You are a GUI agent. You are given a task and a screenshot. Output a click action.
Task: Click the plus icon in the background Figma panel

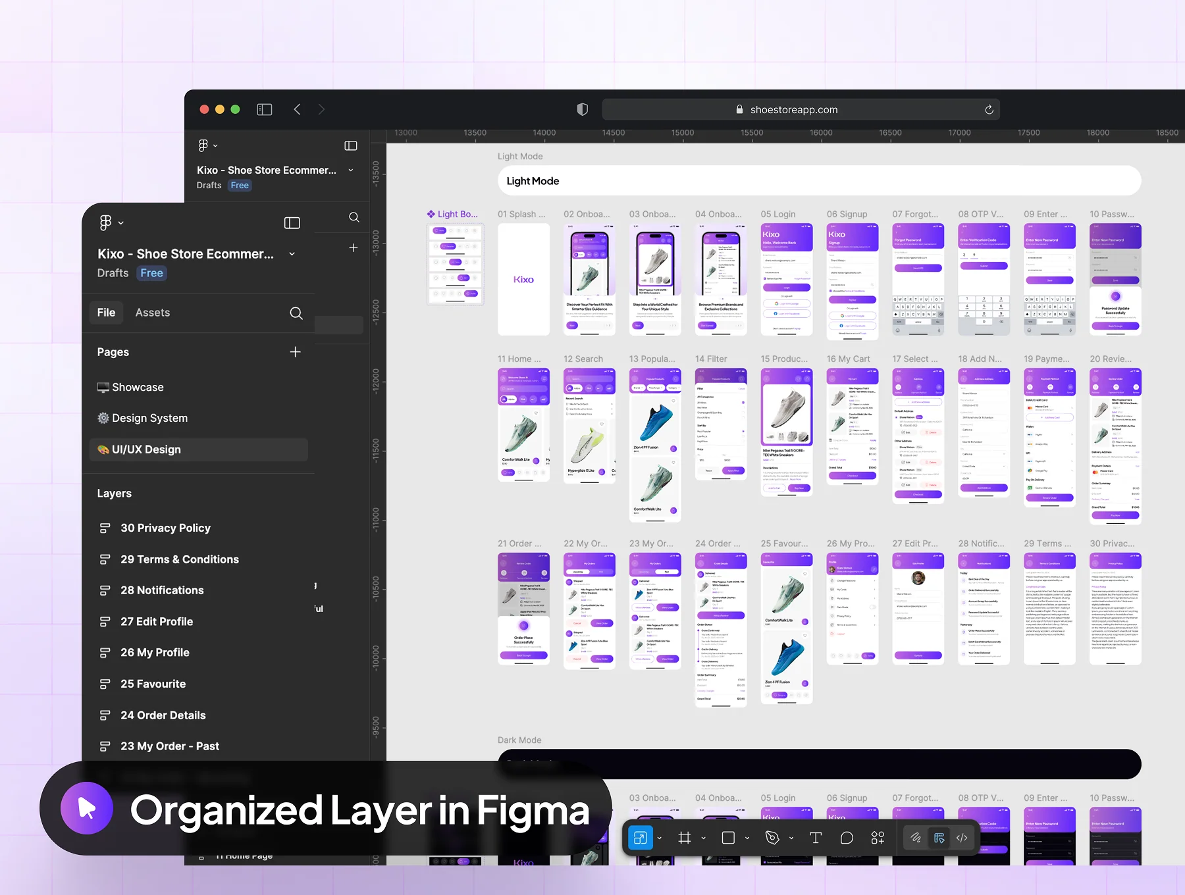click(x=354, y=248)
